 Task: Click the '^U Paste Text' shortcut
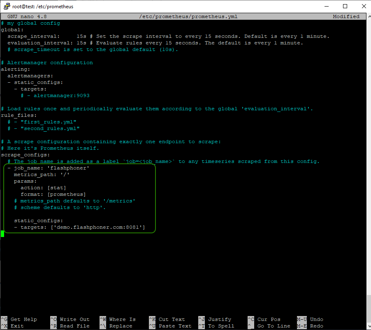(x=170, y=326)
